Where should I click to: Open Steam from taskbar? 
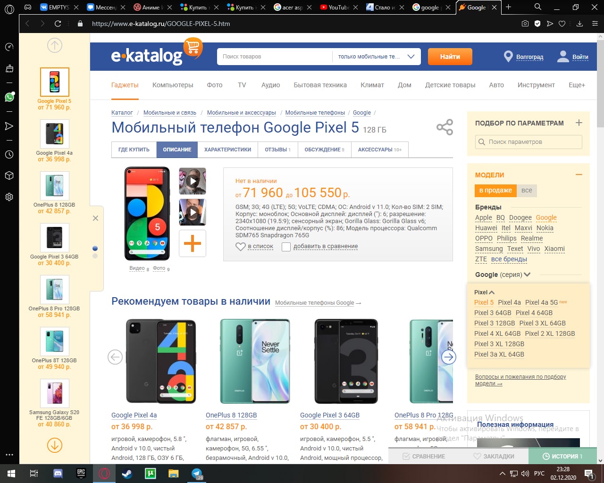(127, 473)
